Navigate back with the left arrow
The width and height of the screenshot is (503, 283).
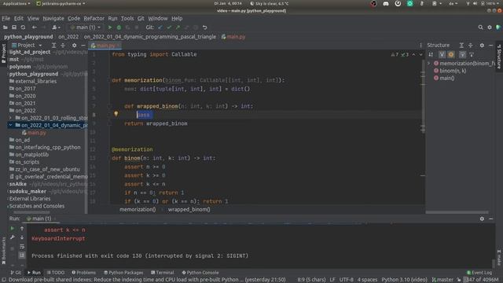coord(35,28)
